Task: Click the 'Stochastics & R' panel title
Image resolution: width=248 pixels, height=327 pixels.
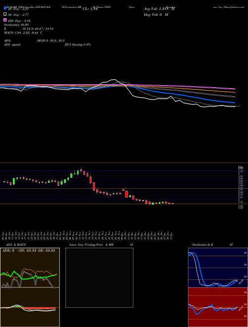Action: click(x=203, y=245)
